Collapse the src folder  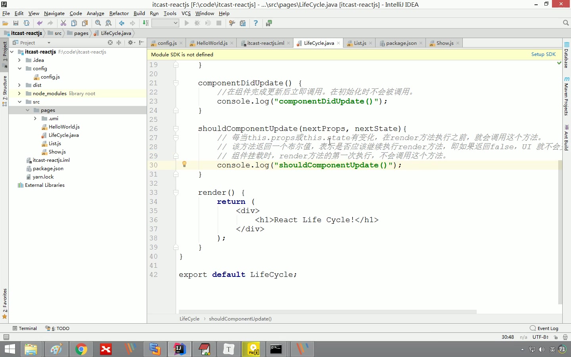click(19, 102)
